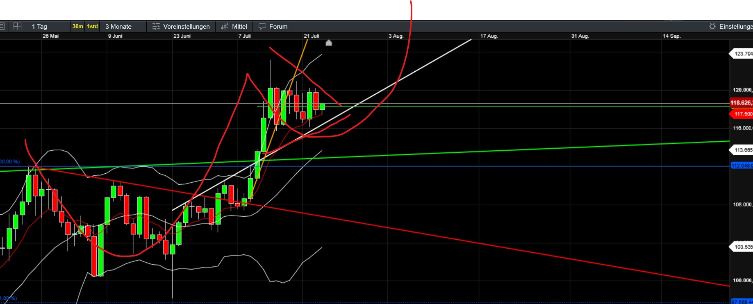Click the 120.000 price axis label

743,90
